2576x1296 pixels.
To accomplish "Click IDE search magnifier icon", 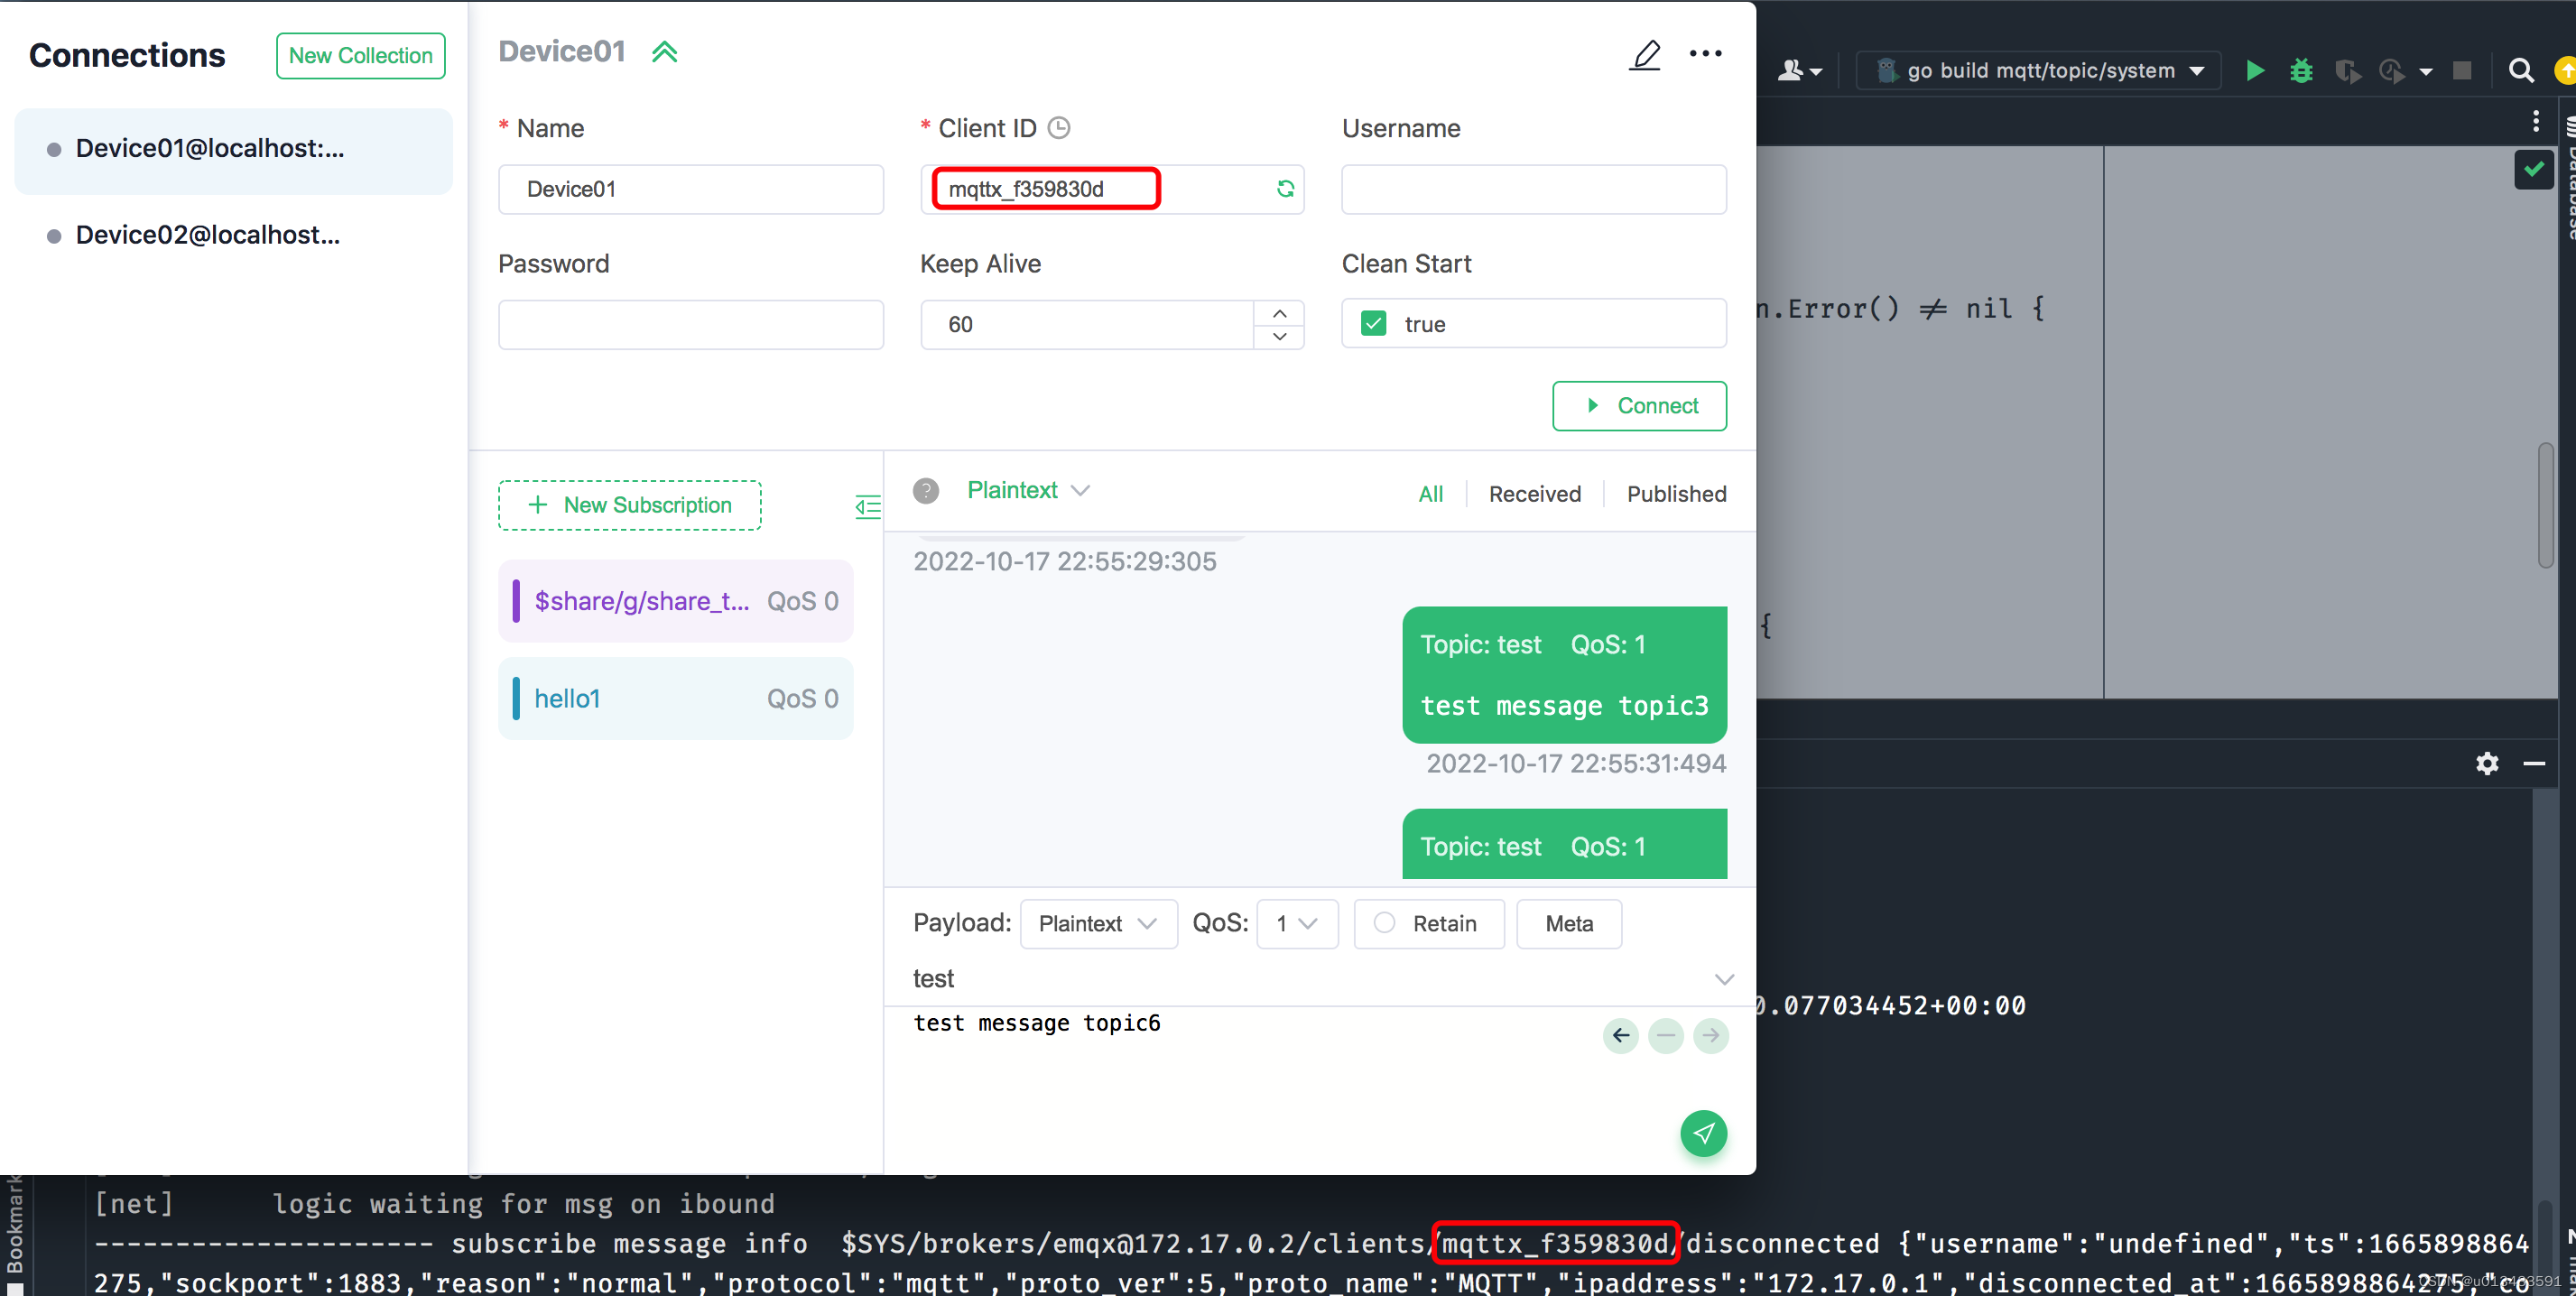I will pyautogui.click(x=2521, y=71).
